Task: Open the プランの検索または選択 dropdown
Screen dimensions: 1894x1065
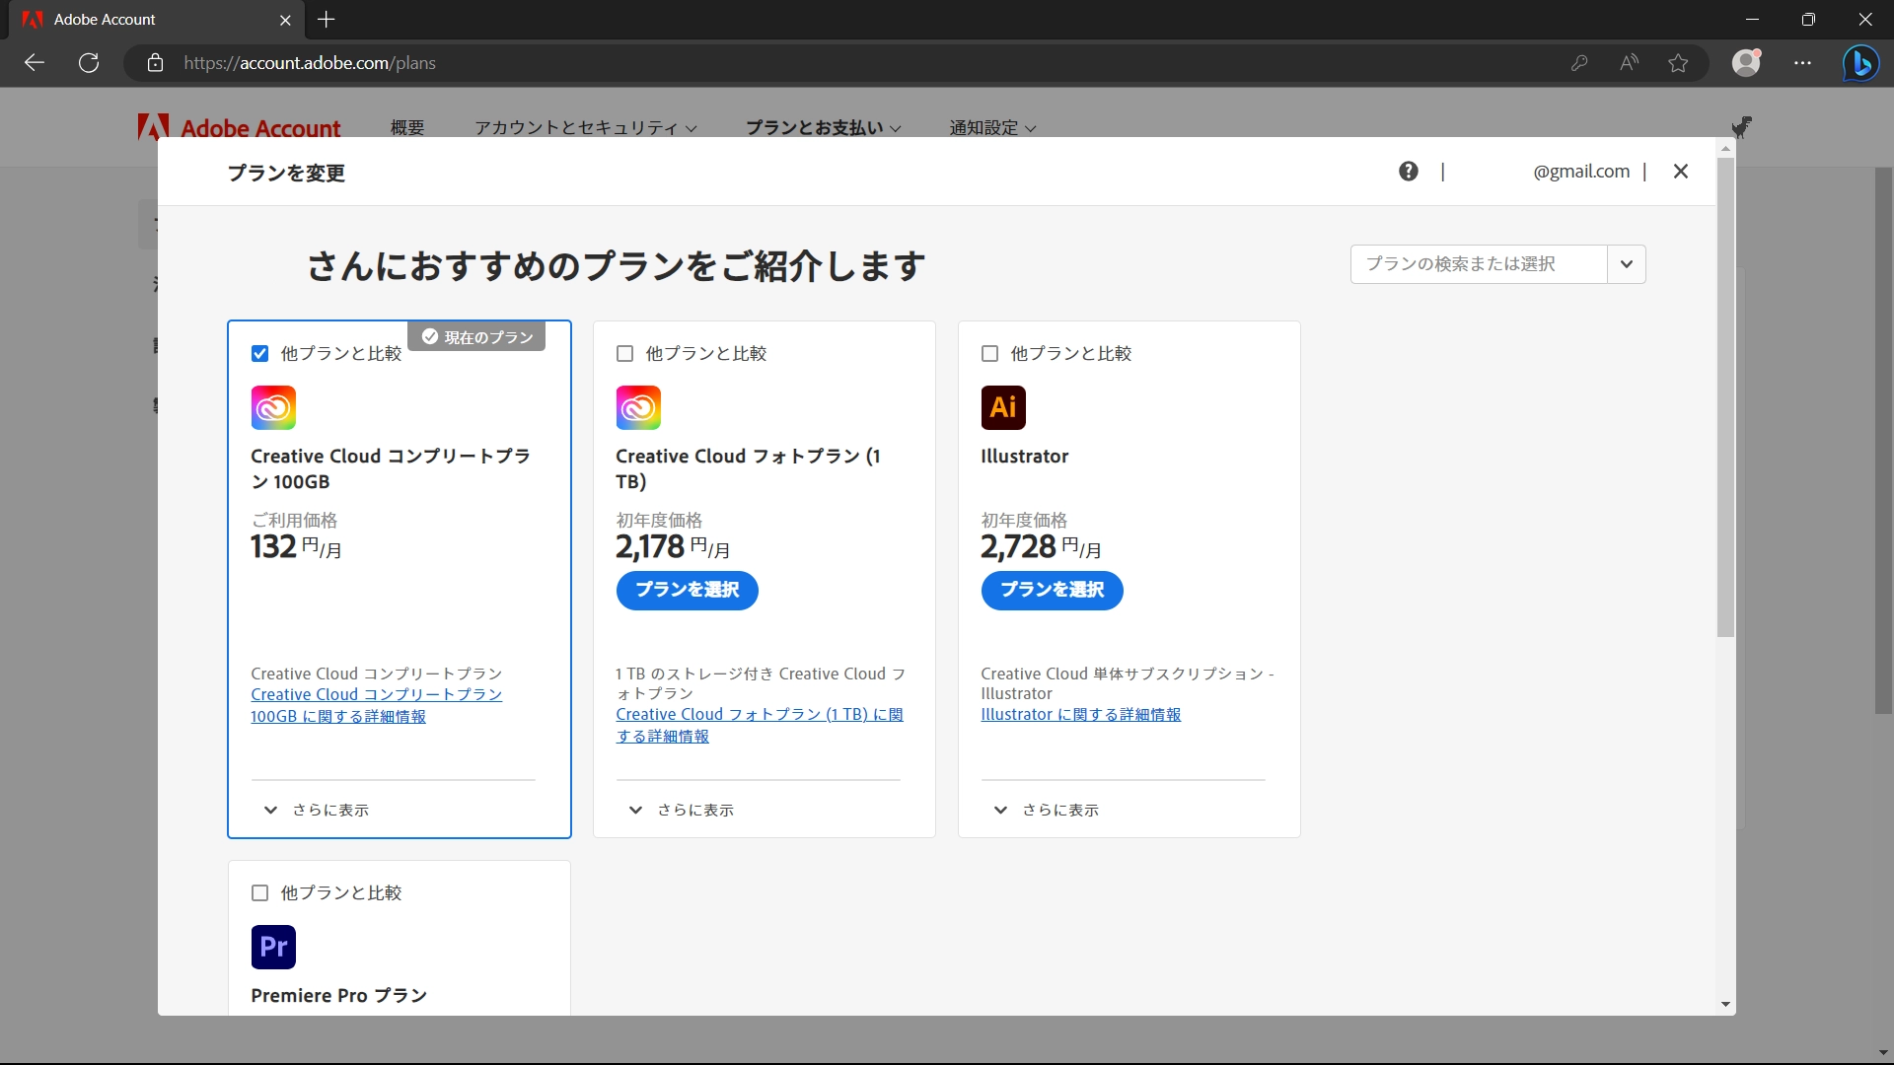Action: coord(1626,263)
